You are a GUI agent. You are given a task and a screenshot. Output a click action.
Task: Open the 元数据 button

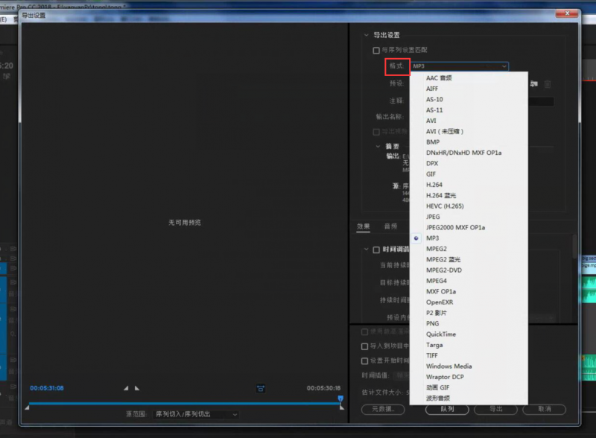tap(382, 409)
